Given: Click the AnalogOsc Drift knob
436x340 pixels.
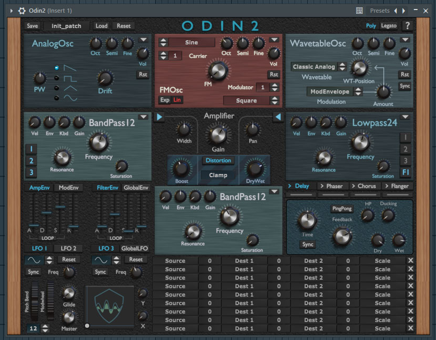Looking at the screenshot, I should click(x=105, y=79).
